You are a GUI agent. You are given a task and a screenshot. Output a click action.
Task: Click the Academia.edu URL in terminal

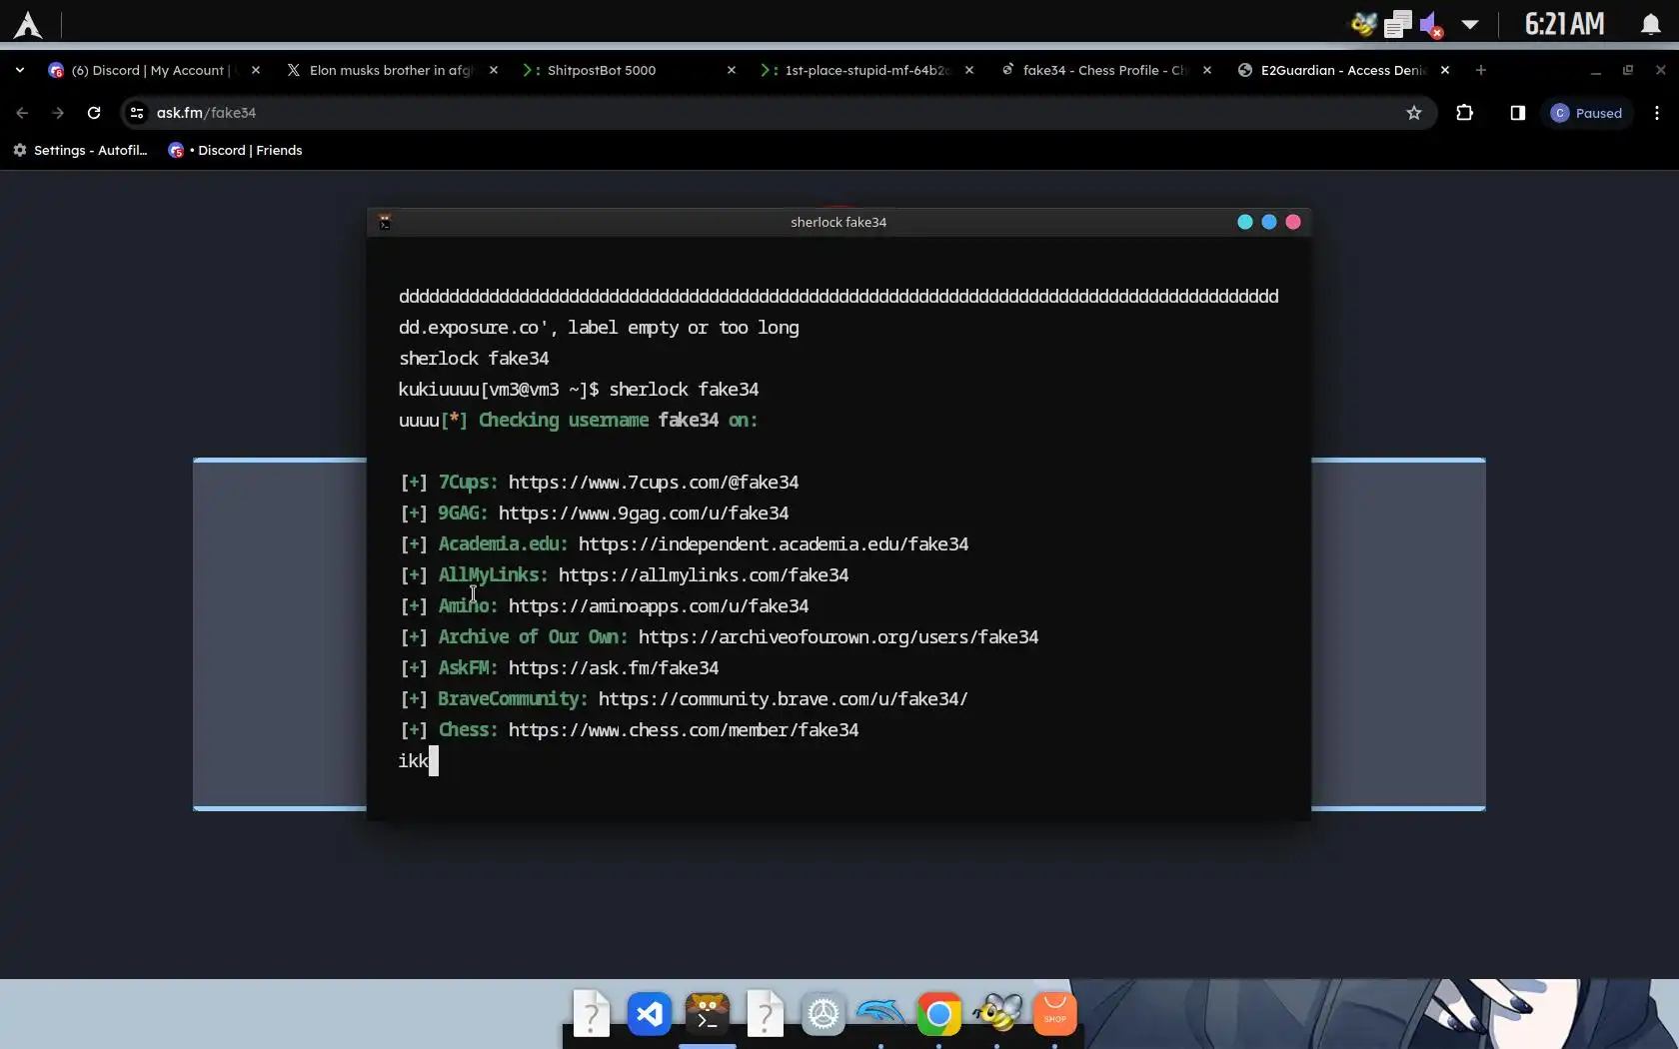pyautogui.click(x=774, y=544)
